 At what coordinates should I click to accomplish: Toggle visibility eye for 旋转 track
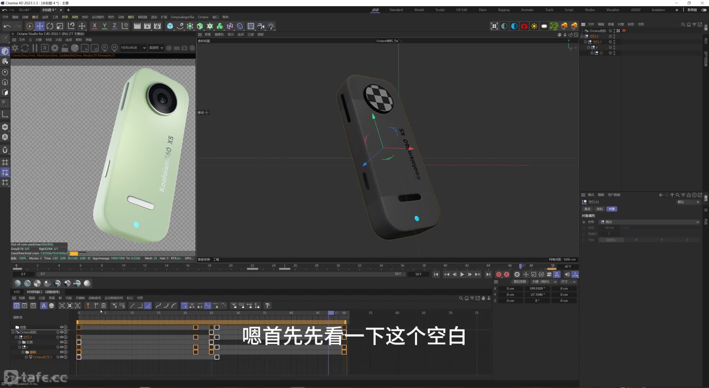[61, 352]
